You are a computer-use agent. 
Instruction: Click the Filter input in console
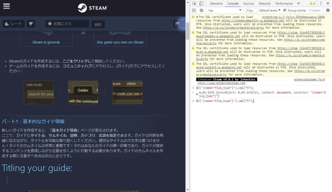click(x=251, y=10)
